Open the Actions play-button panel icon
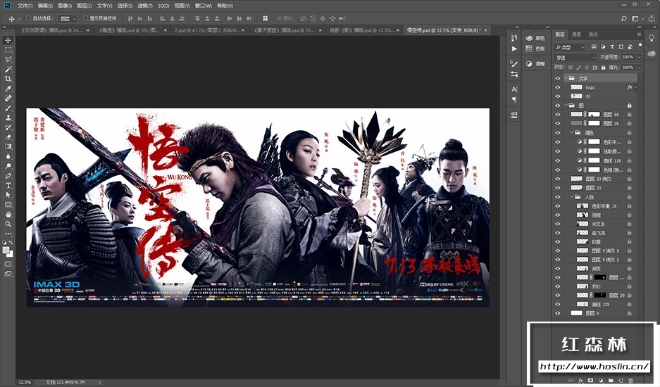This screenshot has height=387, width=660. pos(514,49)
